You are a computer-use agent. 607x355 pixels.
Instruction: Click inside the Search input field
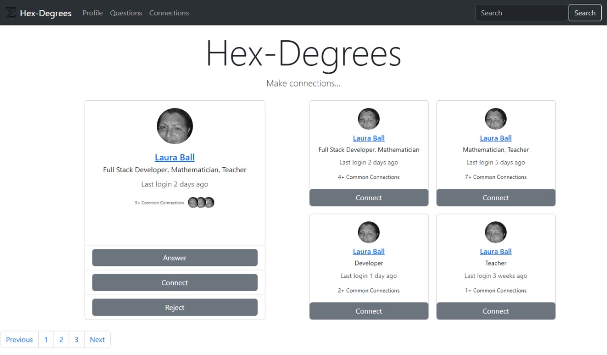pos(521,12)
